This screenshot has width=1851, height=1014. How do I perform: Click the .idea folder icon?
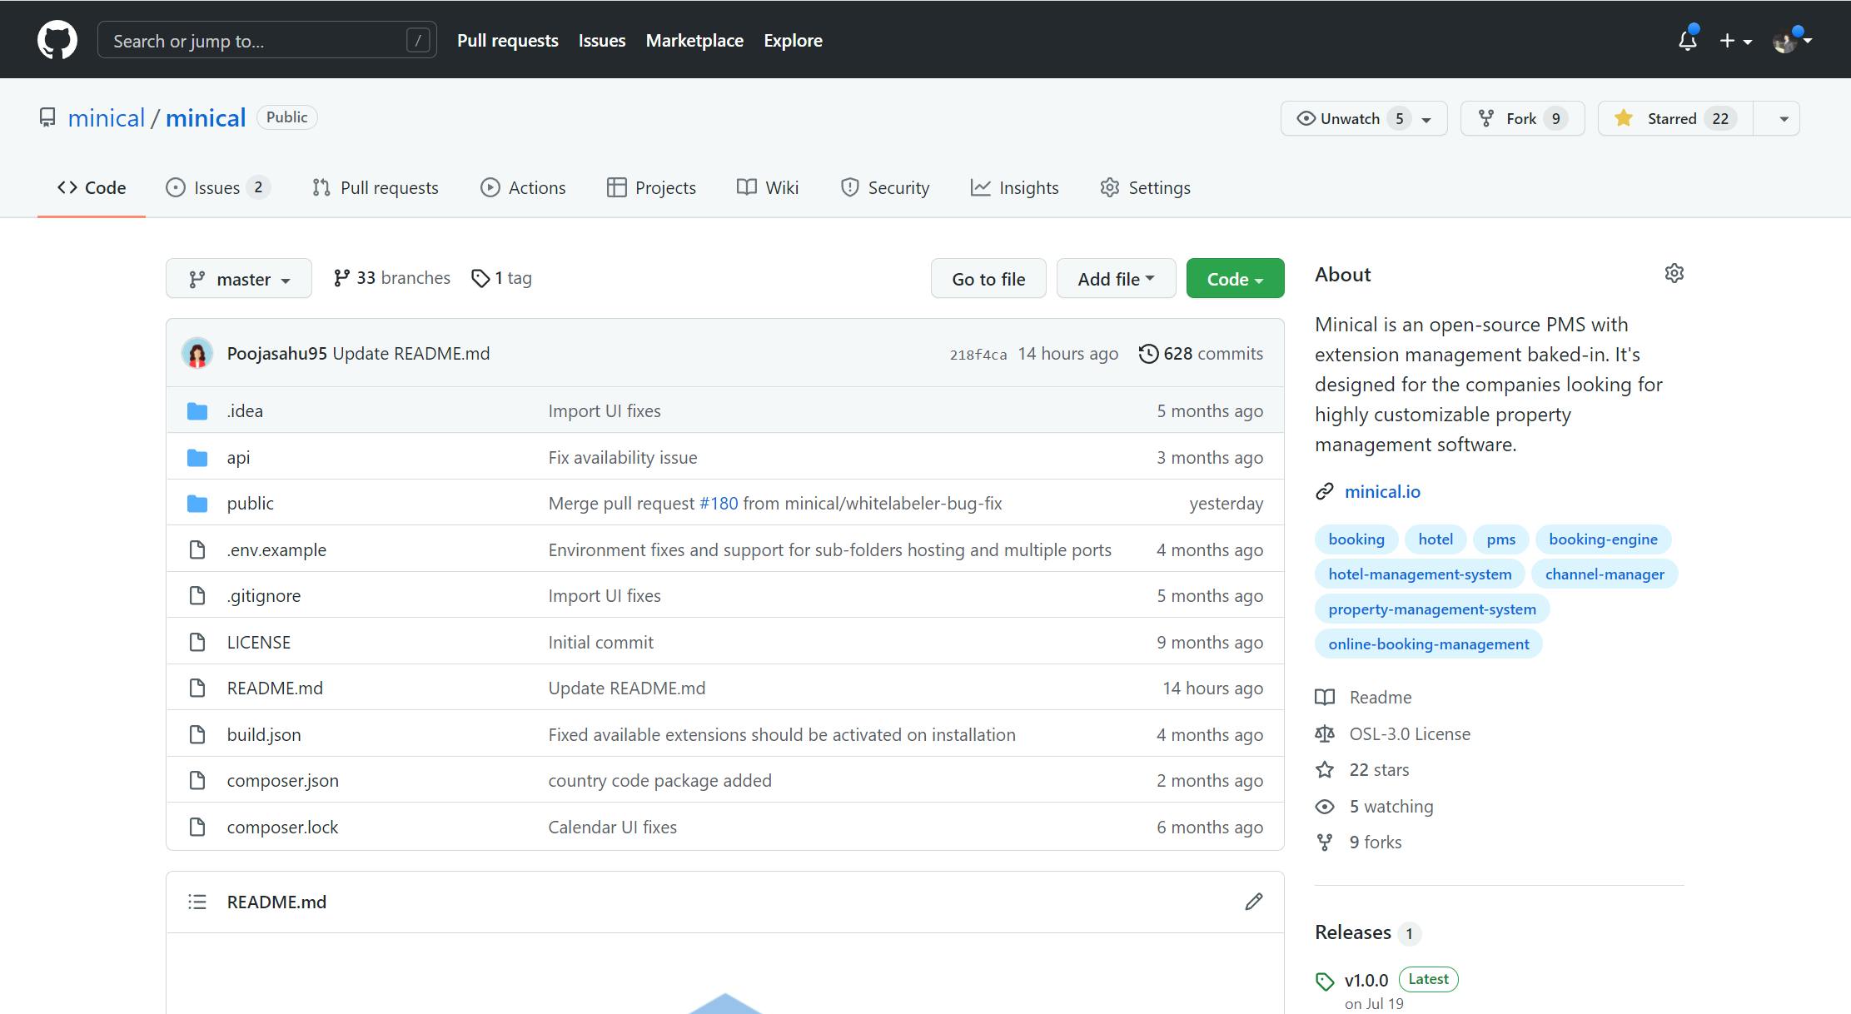(197, 411)
